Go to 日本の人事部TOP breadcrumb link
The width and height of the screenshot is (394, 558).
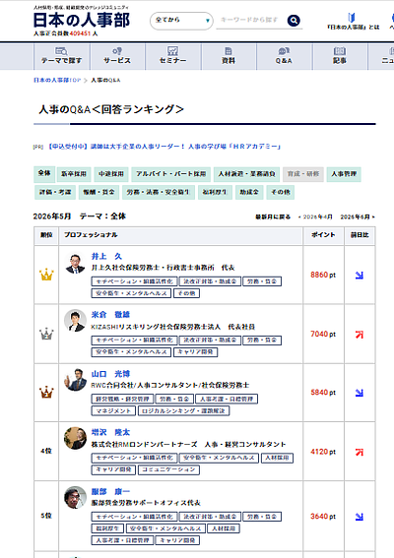tap(57, 80)
